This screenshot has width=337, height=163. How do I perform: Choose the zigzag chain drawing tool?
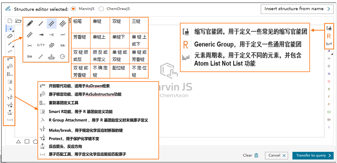(x=10, y=51)
